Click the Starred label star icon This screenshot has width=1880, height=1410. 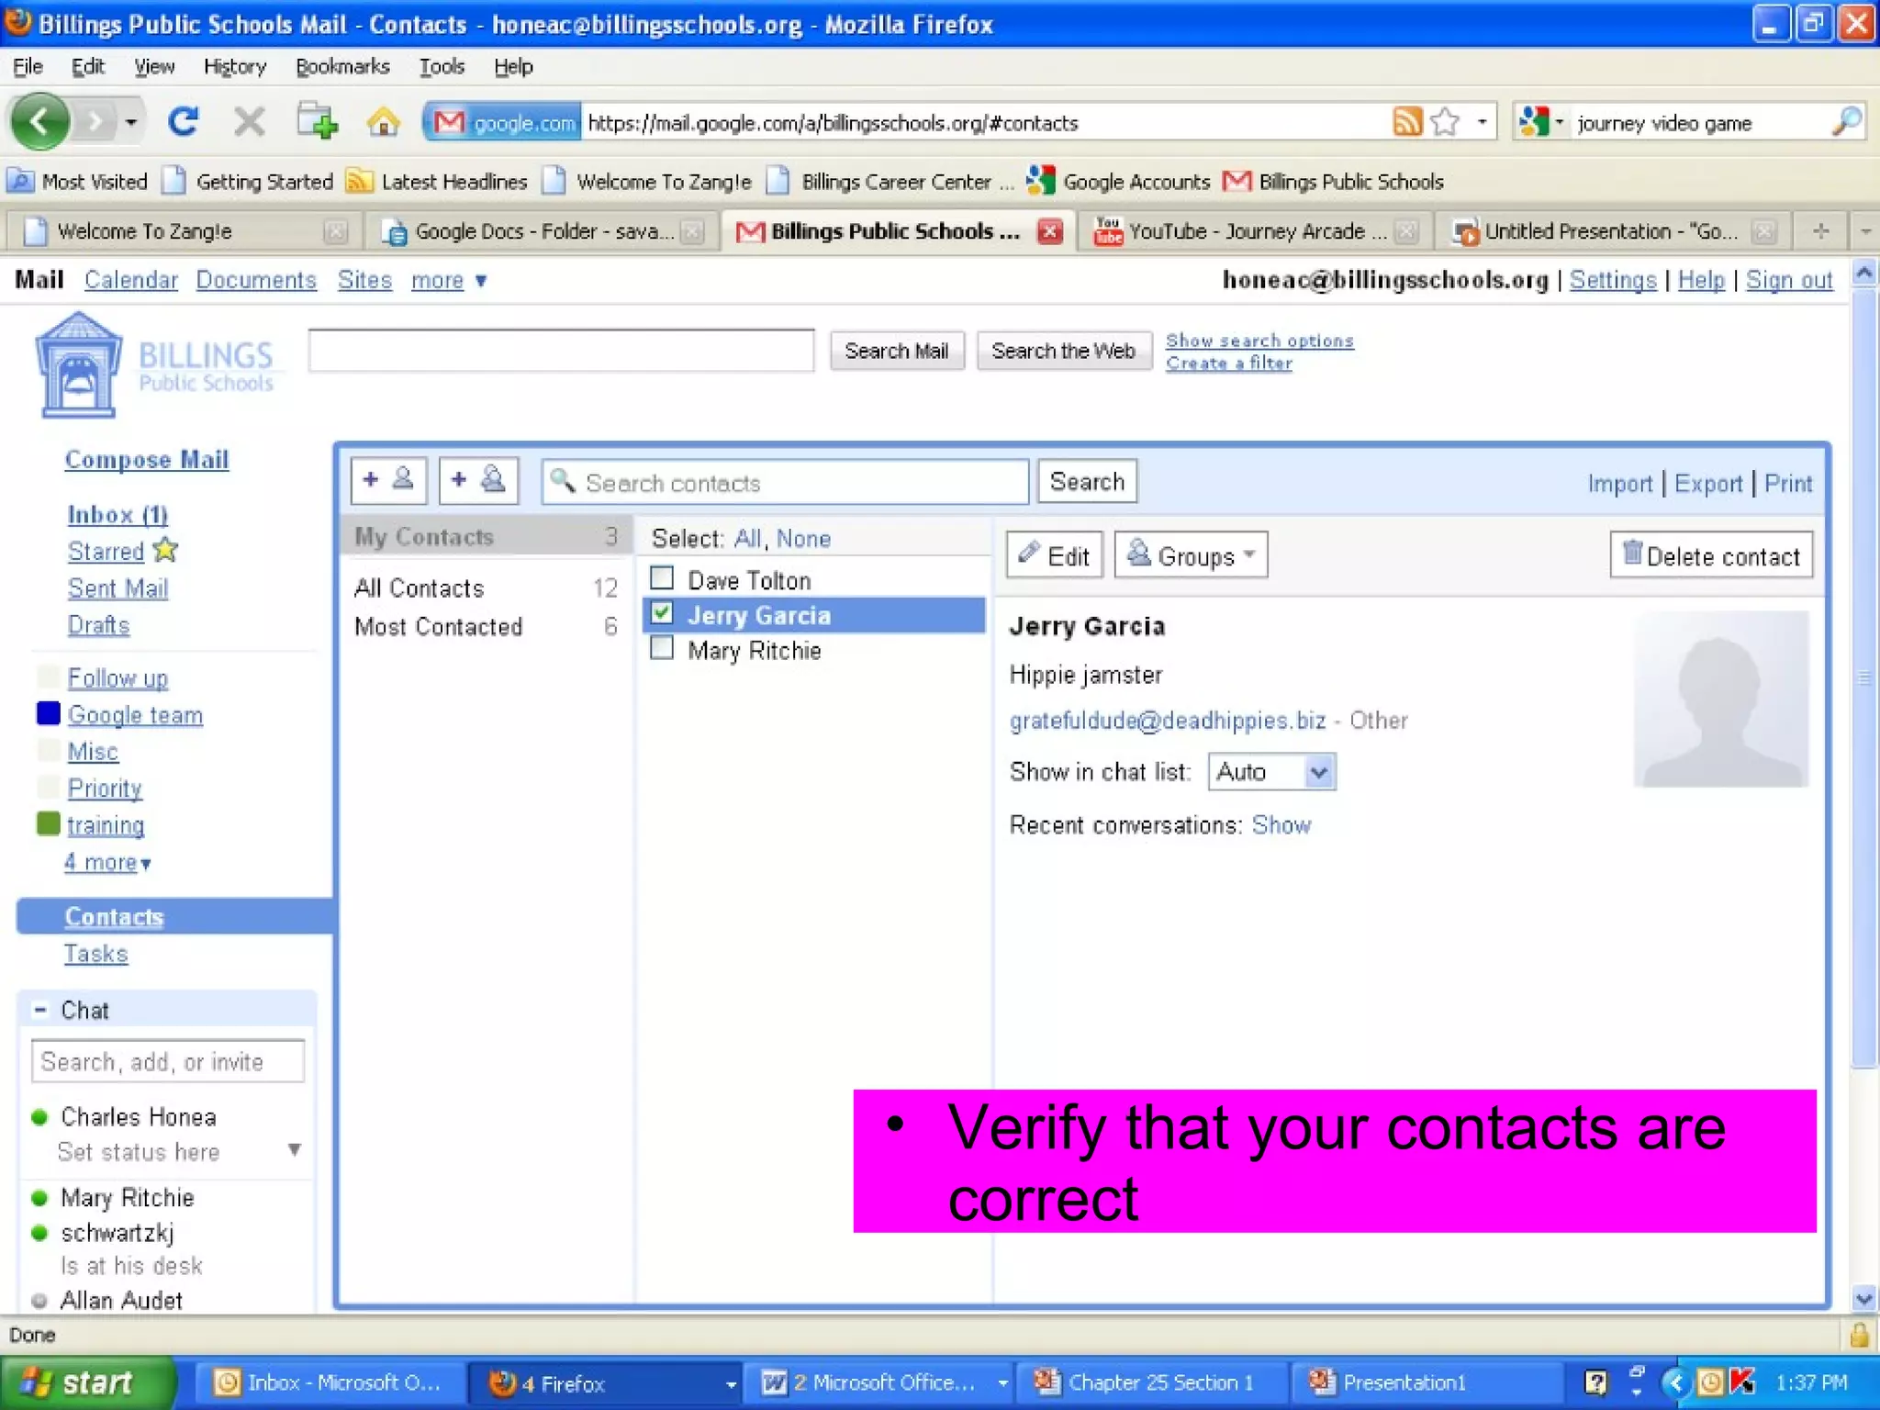166,550
